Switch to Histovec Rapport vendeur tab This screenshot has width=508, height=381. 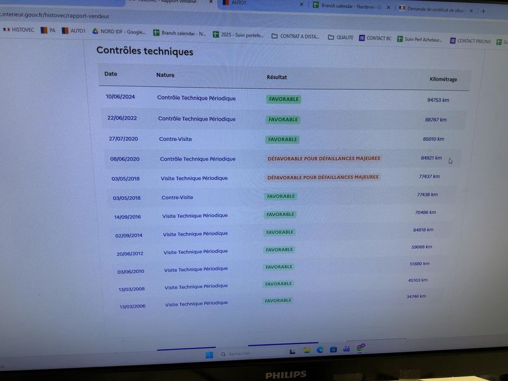(167, 2)
